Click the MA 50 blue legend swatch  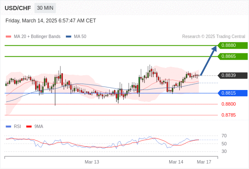[x=68, y=37]
